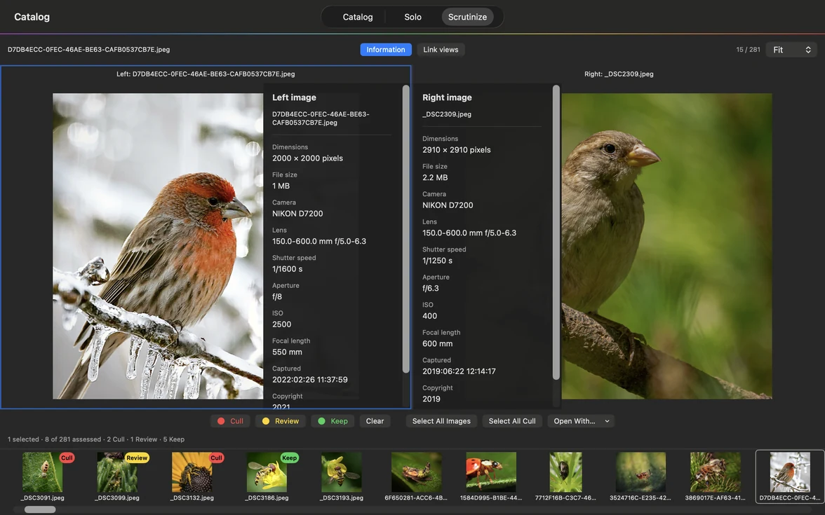Click the Review badge on _DSC3099.jpeg

[x=137, y=458]
